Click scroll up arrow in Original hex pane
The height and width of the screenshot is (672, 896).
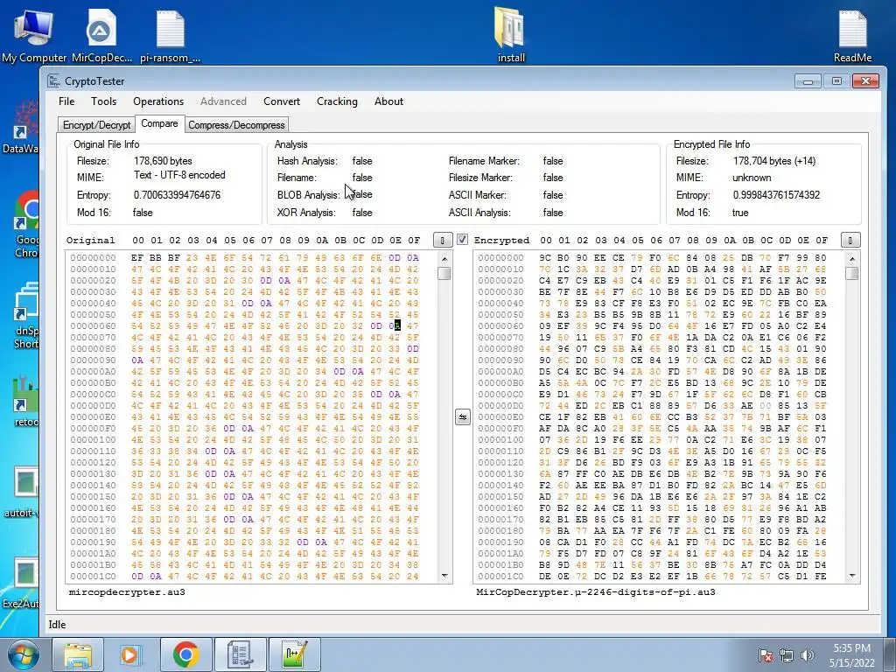coord(444,259)
